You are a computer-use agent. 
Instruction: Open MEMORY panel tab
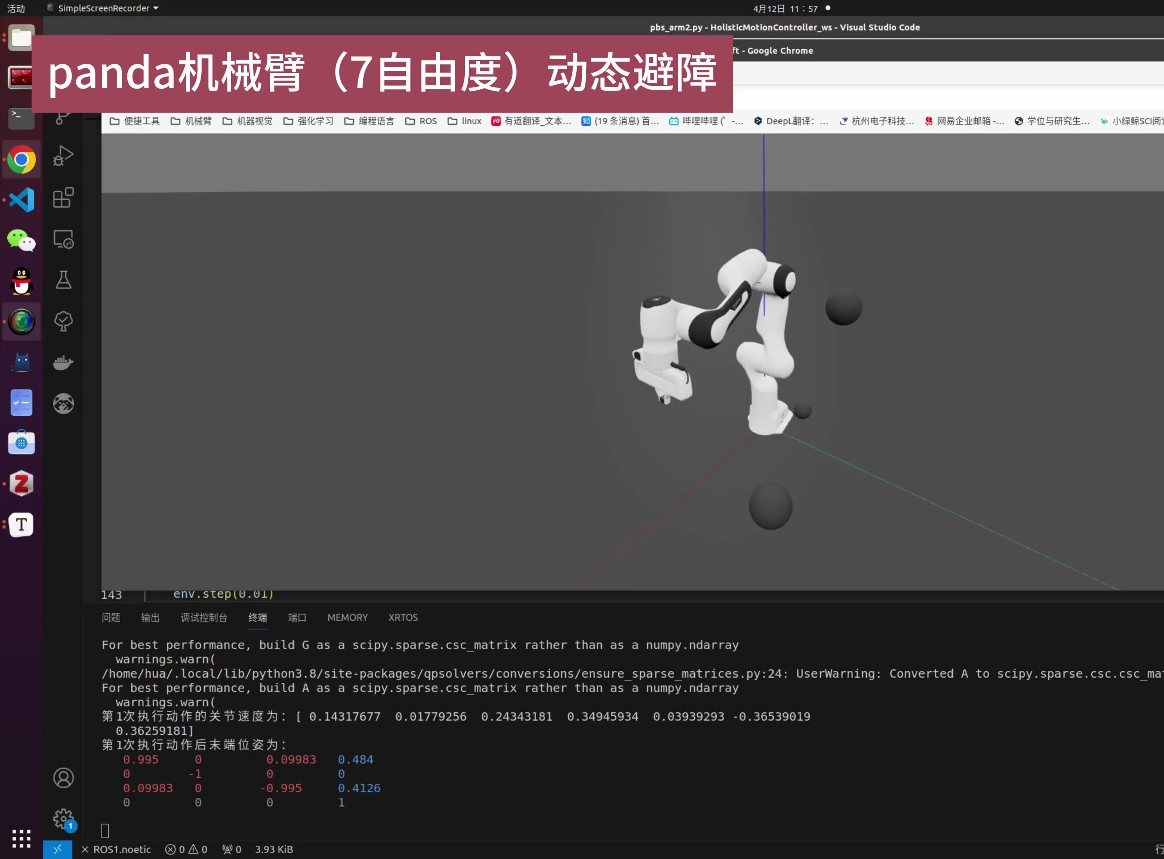(x=347, y=618)
